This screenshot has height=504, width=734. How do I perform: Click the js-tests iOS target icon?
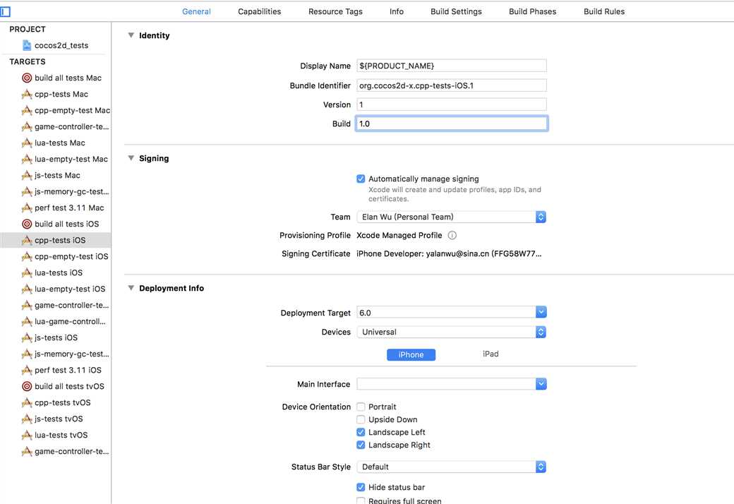pyautogui.click(x=27, y=337)
